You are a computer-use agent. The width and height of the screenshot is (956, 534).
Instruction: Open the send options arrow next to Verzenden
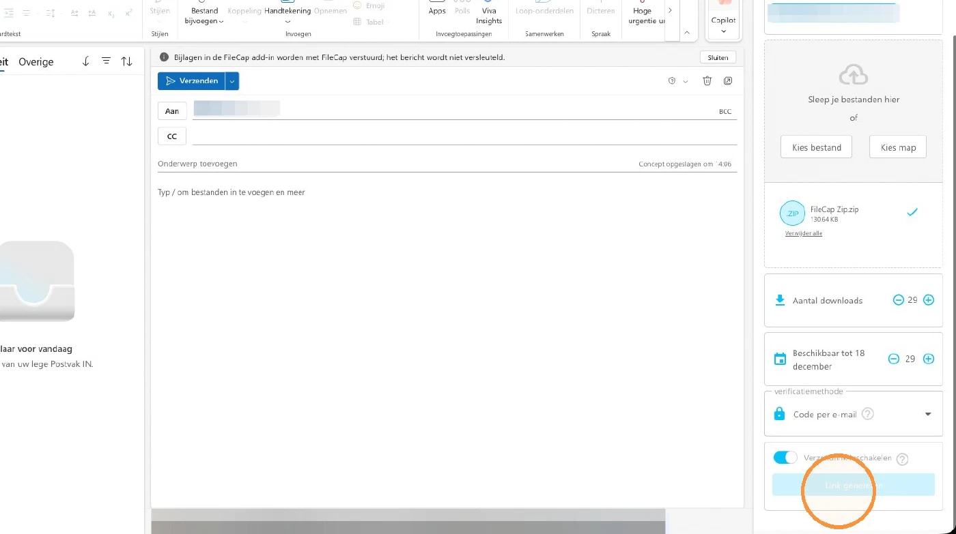232,81
